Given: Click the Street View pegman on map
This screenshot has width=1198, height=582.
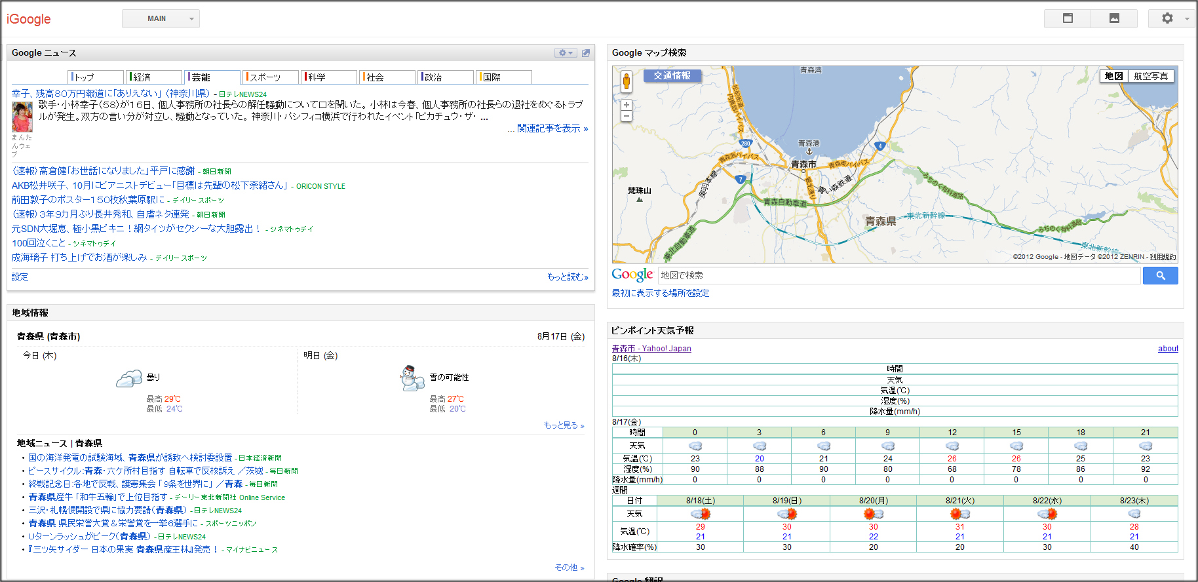Looking at the screenshot, I should [627, 81].
